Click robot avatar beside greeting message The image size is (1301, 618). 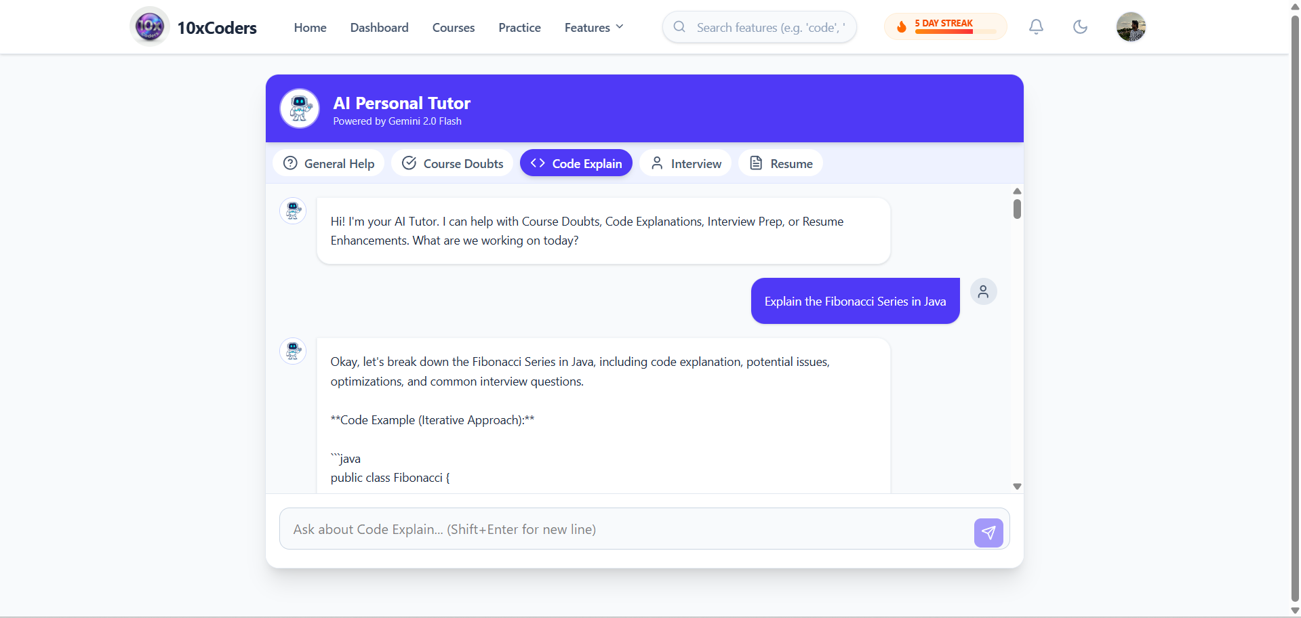pyautogui.click(x=293, y=211)
